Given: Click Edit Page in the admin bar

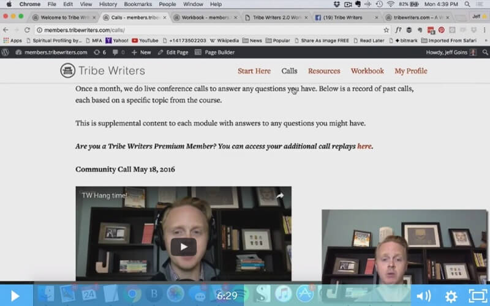Looking at the screenshot, I should pos(173,53).
